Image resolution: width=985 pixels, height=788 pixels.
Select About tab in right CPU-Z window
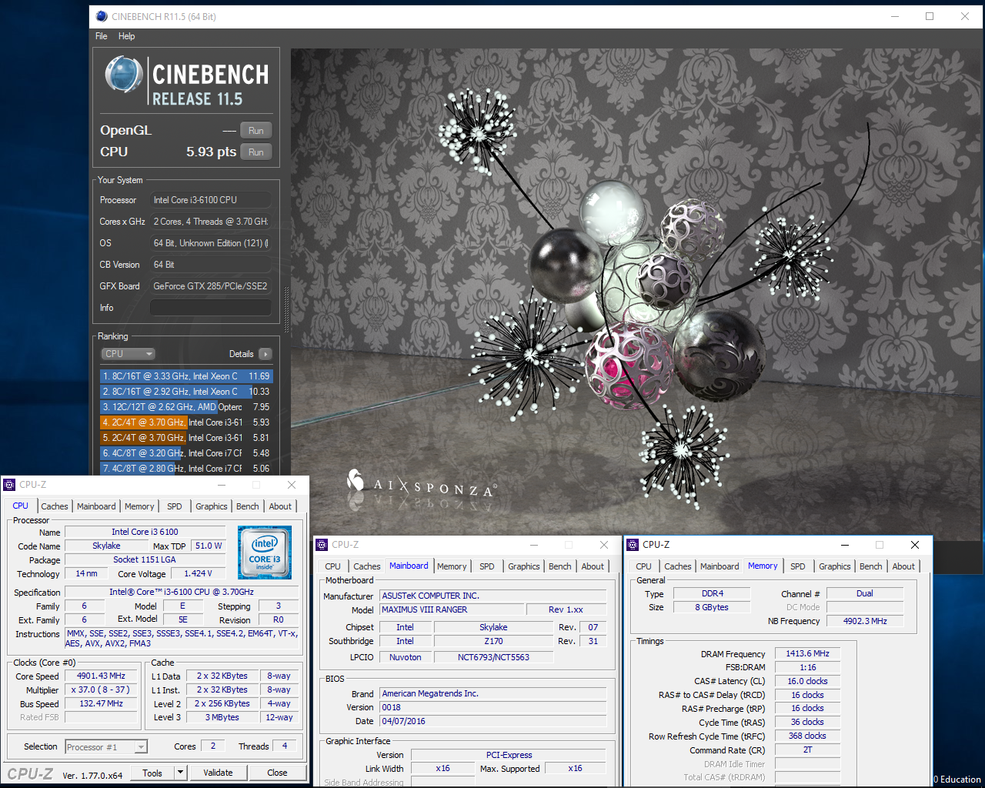[903, 566]
